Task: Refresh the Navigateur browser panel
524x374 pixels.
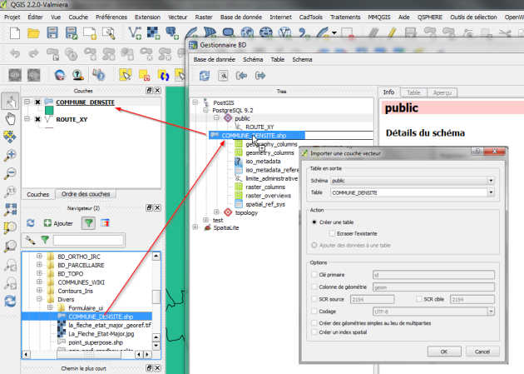Action: point(31,222)
